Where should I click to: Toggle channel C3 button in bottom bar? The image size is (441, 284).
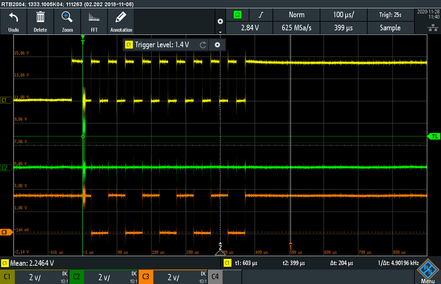click(146, 277)
